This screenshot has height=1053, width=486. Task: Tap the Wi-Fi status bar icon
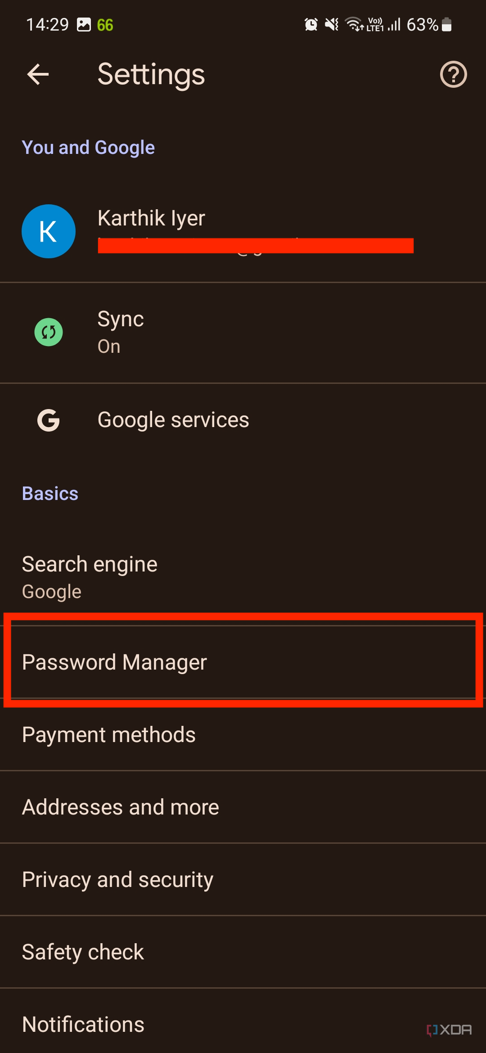click(353, 24)
